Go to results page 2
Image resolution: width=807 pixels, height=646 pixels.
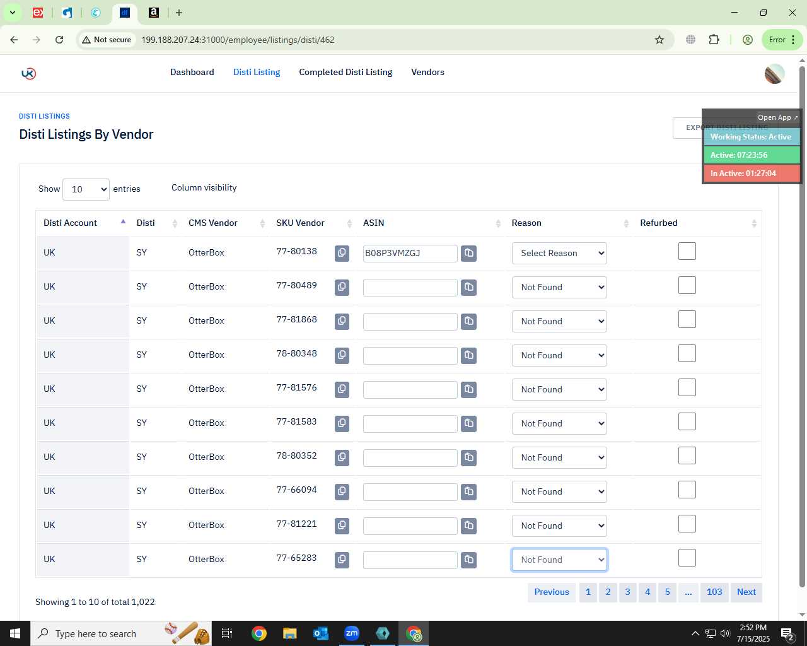click(608, 592)
